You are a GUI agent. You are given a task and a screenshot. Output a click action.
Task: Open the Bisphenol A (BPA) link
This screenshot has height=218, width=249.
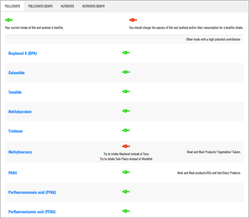[x=23, y=53]
